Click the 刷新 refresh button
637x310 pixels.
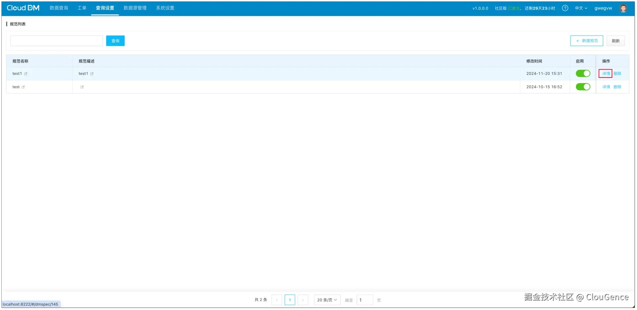(616, 41)
